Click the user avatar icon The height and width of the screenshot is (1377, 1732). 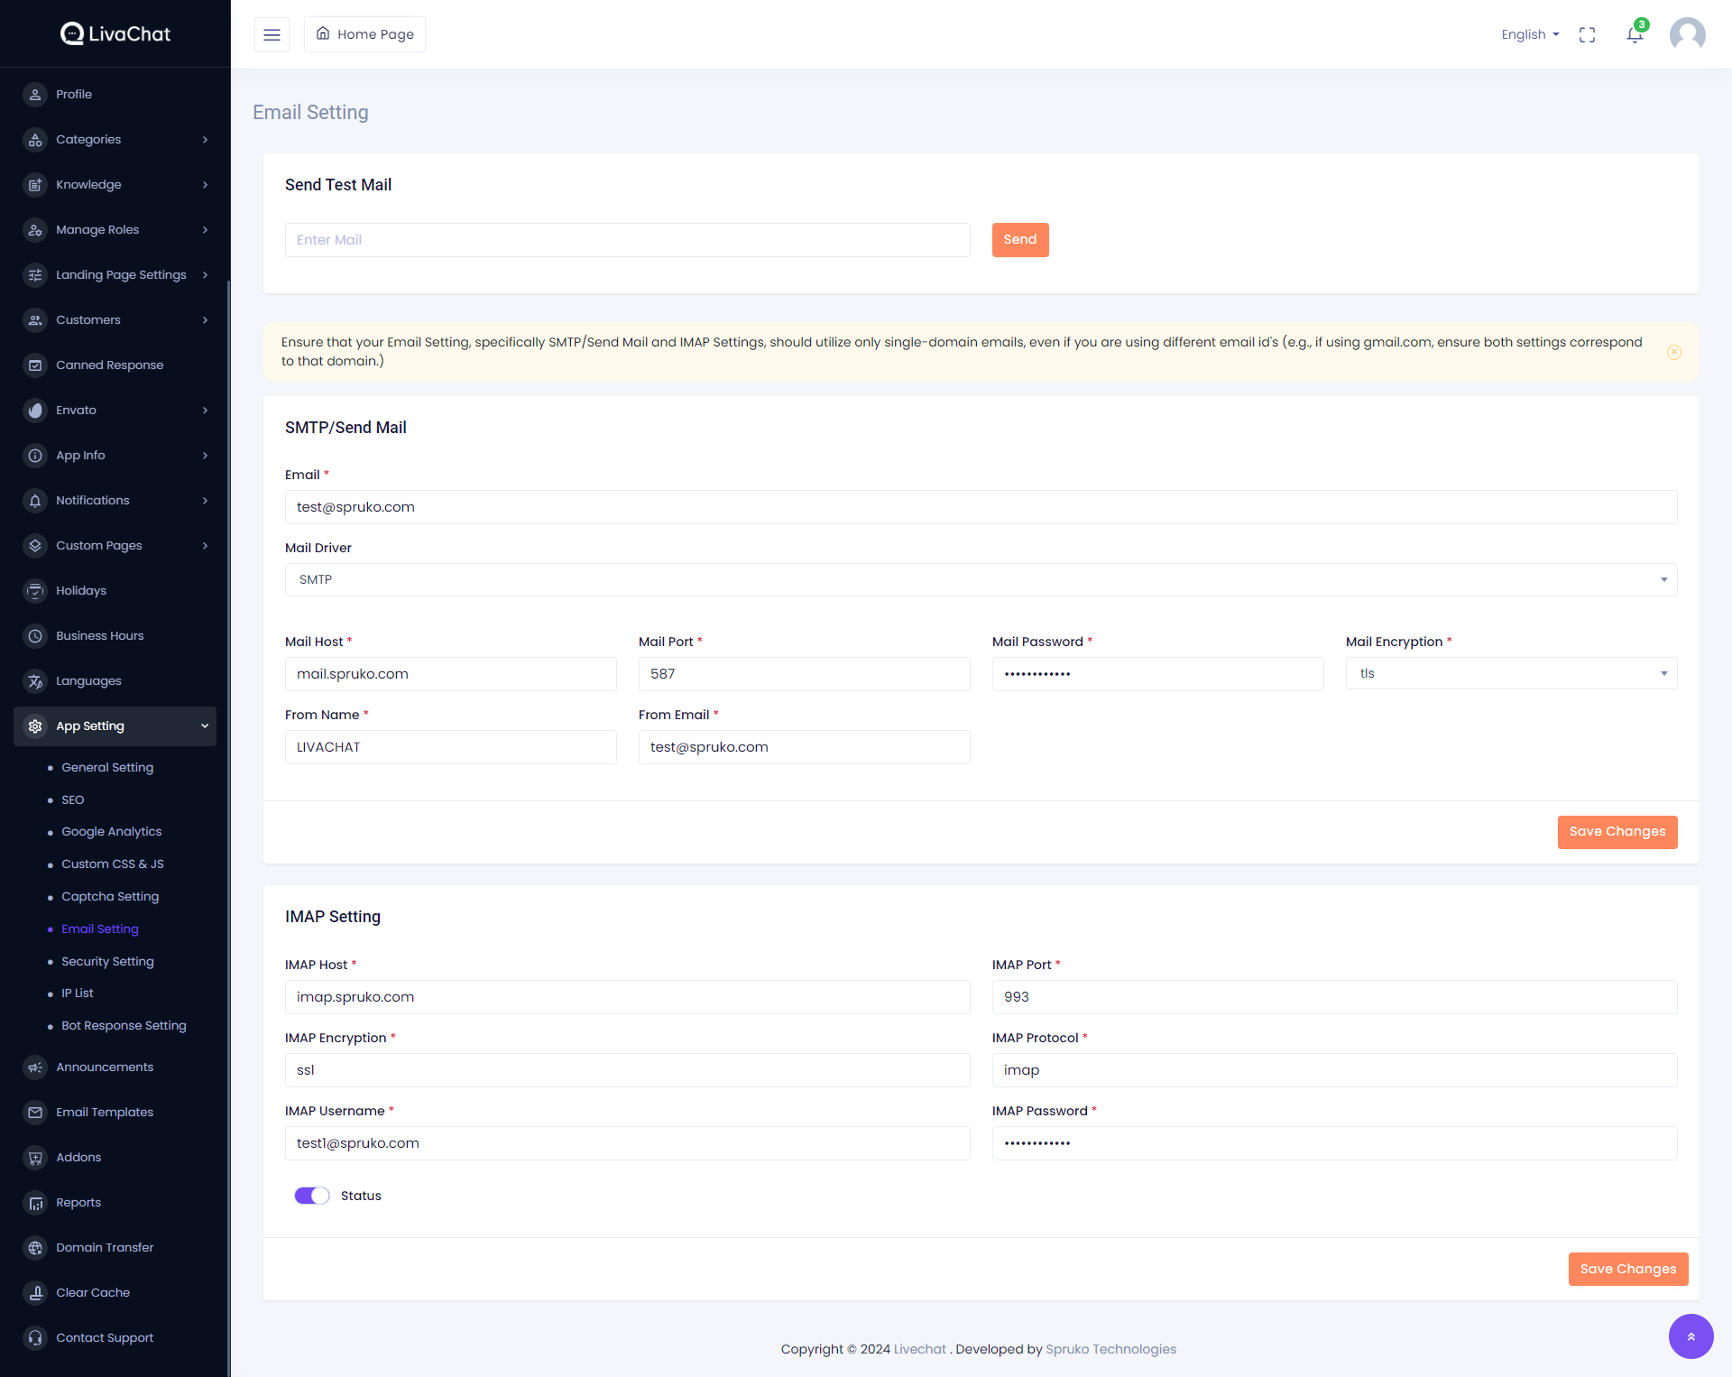(x=1687, y=34)
